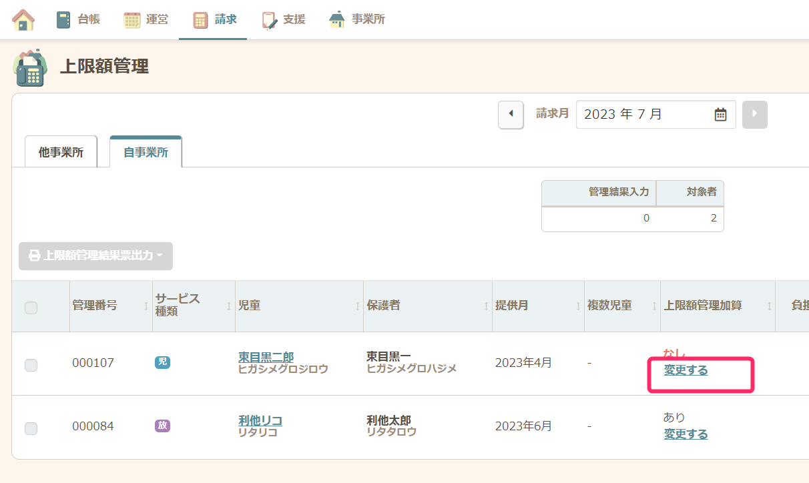Click the 放 service type badge
The height and width of the screenshot is (483, 809).
pyautogui.click(x=162, y=426)
